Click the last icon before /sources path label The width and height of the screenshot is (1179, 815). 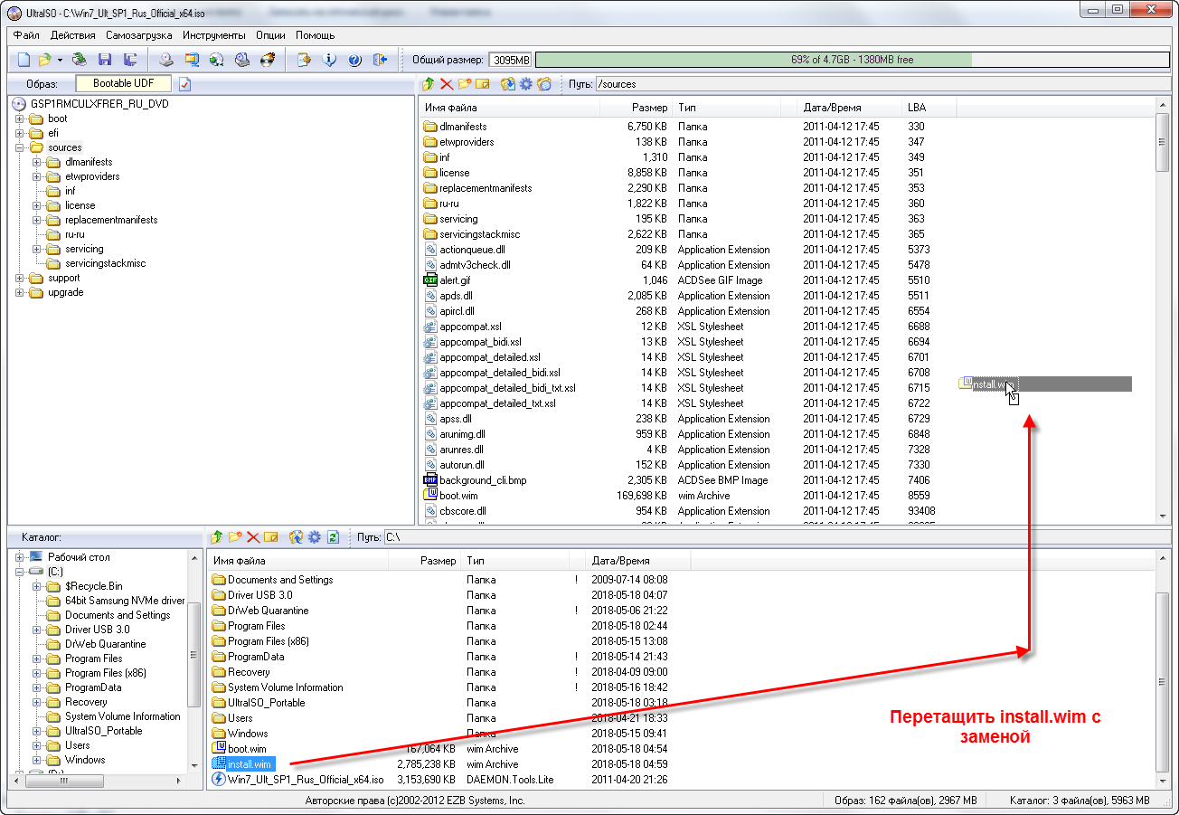(x=544, y=84)
